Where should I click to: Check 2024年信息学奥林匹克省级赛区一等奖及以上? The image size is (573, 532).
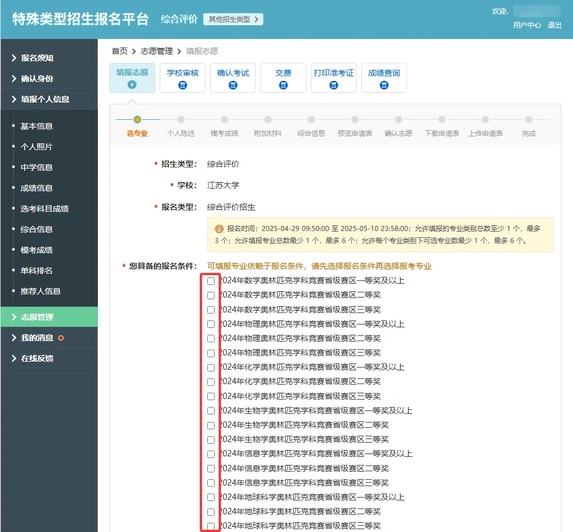click(x=211, y=454)
